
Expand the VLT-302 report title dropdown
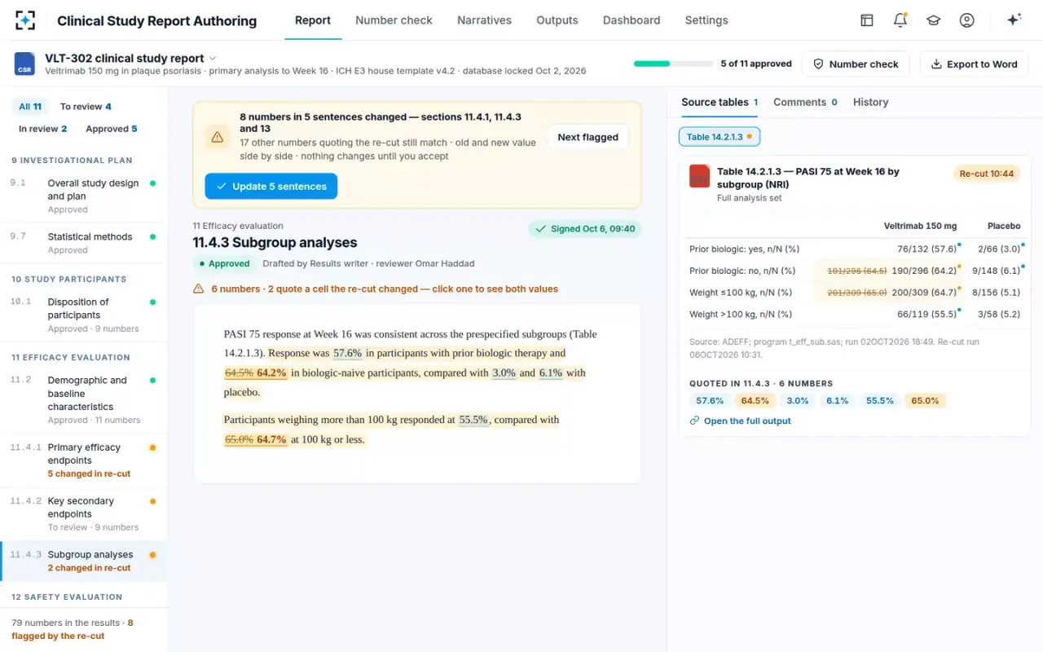coord(213,58)
